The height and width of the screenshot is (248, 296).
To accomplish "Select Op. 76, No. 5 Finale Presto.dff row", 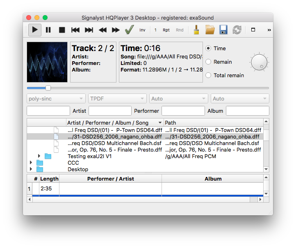I will click(x=145, y=150).
